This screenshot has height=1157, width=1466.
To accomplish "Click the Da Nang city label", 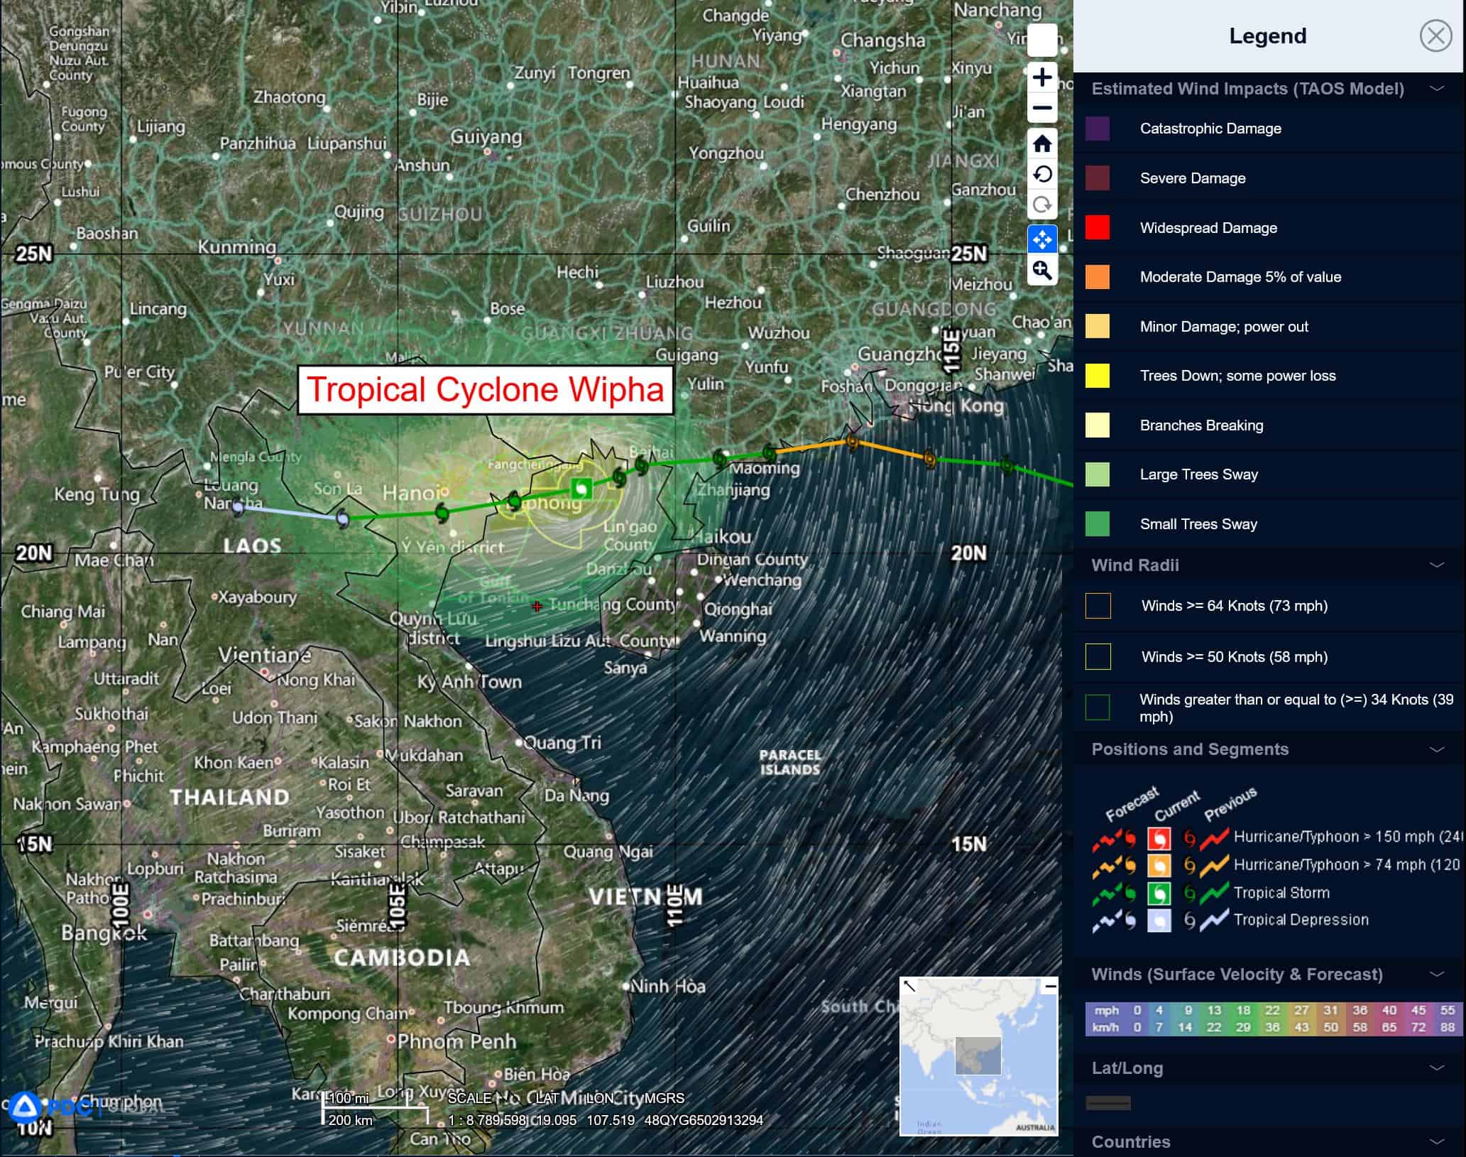I will (576, 795).
